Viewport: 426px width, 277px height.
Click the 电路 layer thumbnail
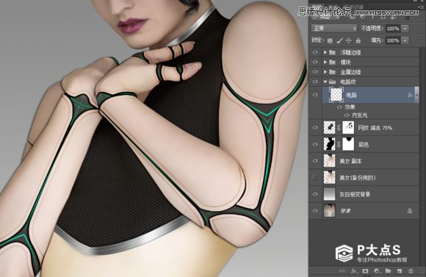click(x=336, y=95)
